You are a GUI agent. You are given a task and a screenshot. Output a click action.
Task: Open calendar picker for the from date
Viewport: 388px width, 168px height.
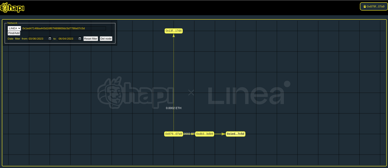pyautogui.click(x=50, y=39)
